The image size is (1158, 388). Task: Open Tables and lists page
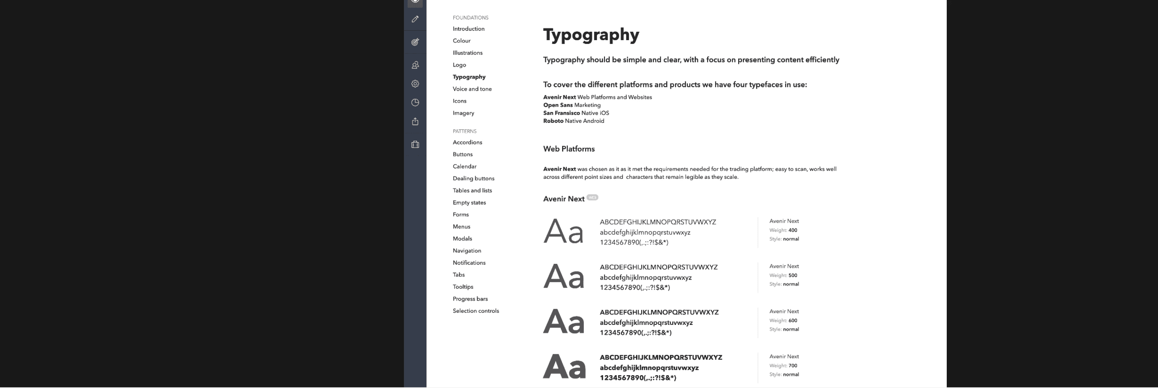[472, 191]
